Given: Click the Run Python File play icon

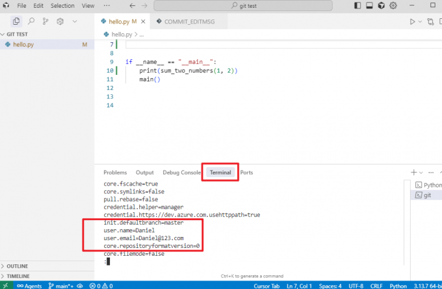Looking at the screenshot, I should (x=412, y=21).
